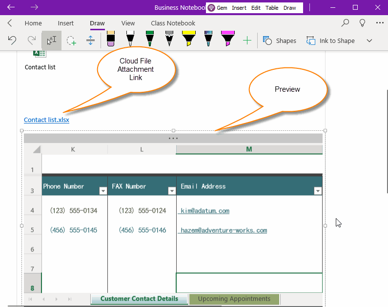
Task: Expand the Draw ribbon overflow chevron
Action: (x=369, y=41)
